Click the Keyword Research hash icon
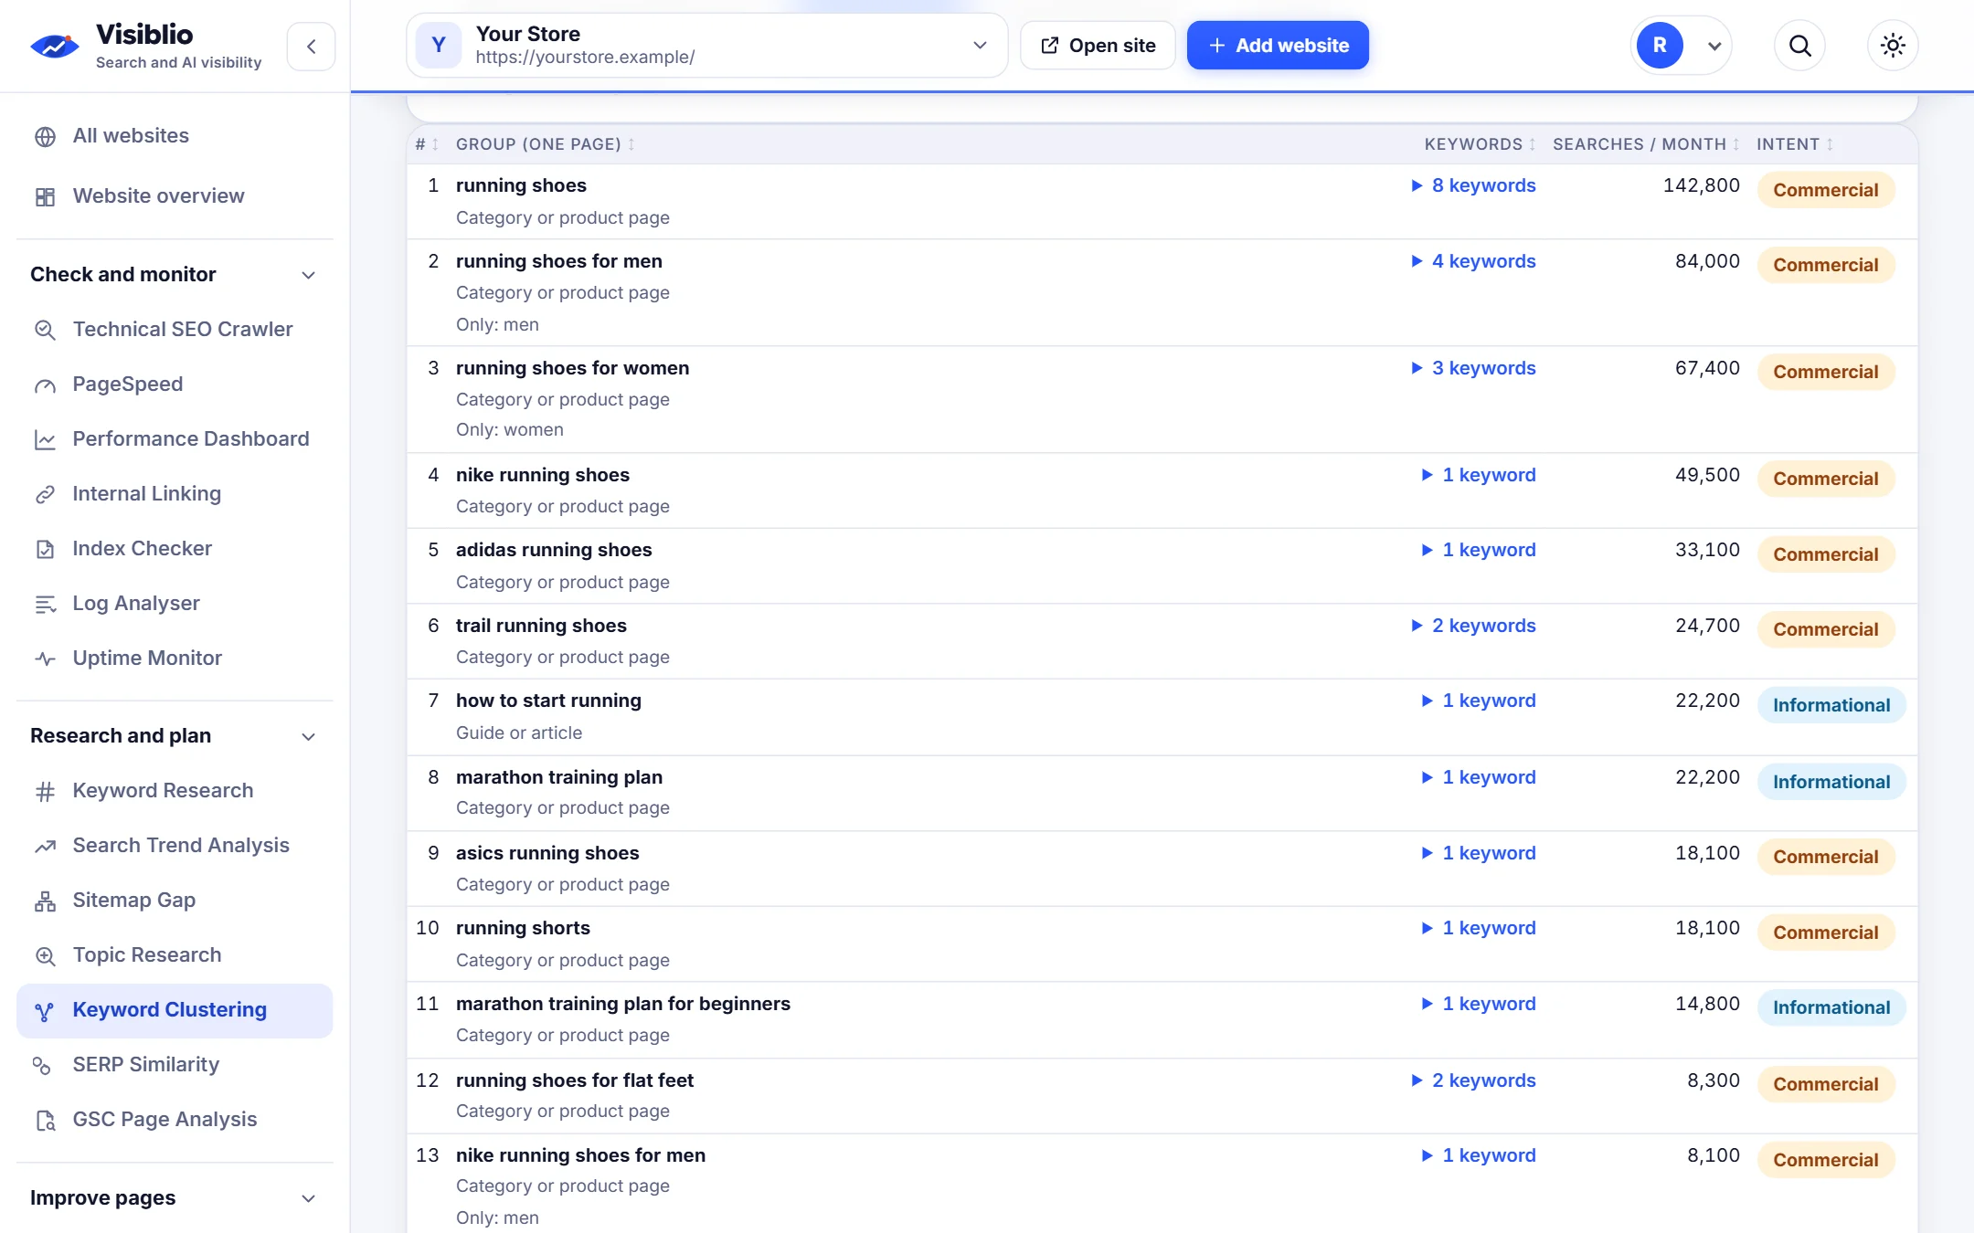Screen dimensions: 1974x1233 (x=45, y=791)
